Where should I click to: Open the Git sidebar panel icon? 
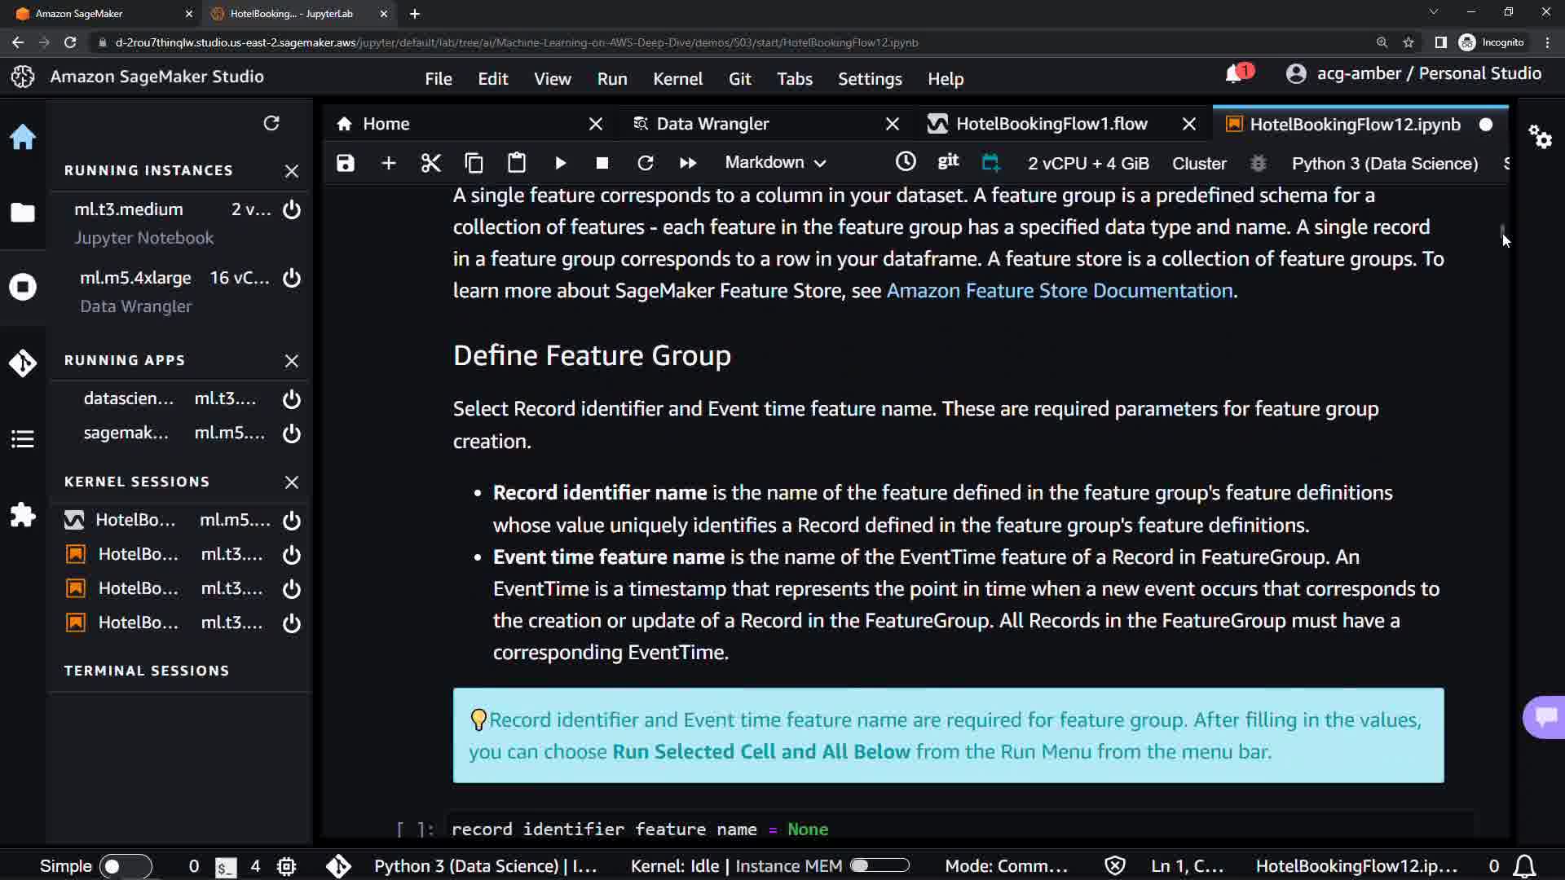point(23,363)
